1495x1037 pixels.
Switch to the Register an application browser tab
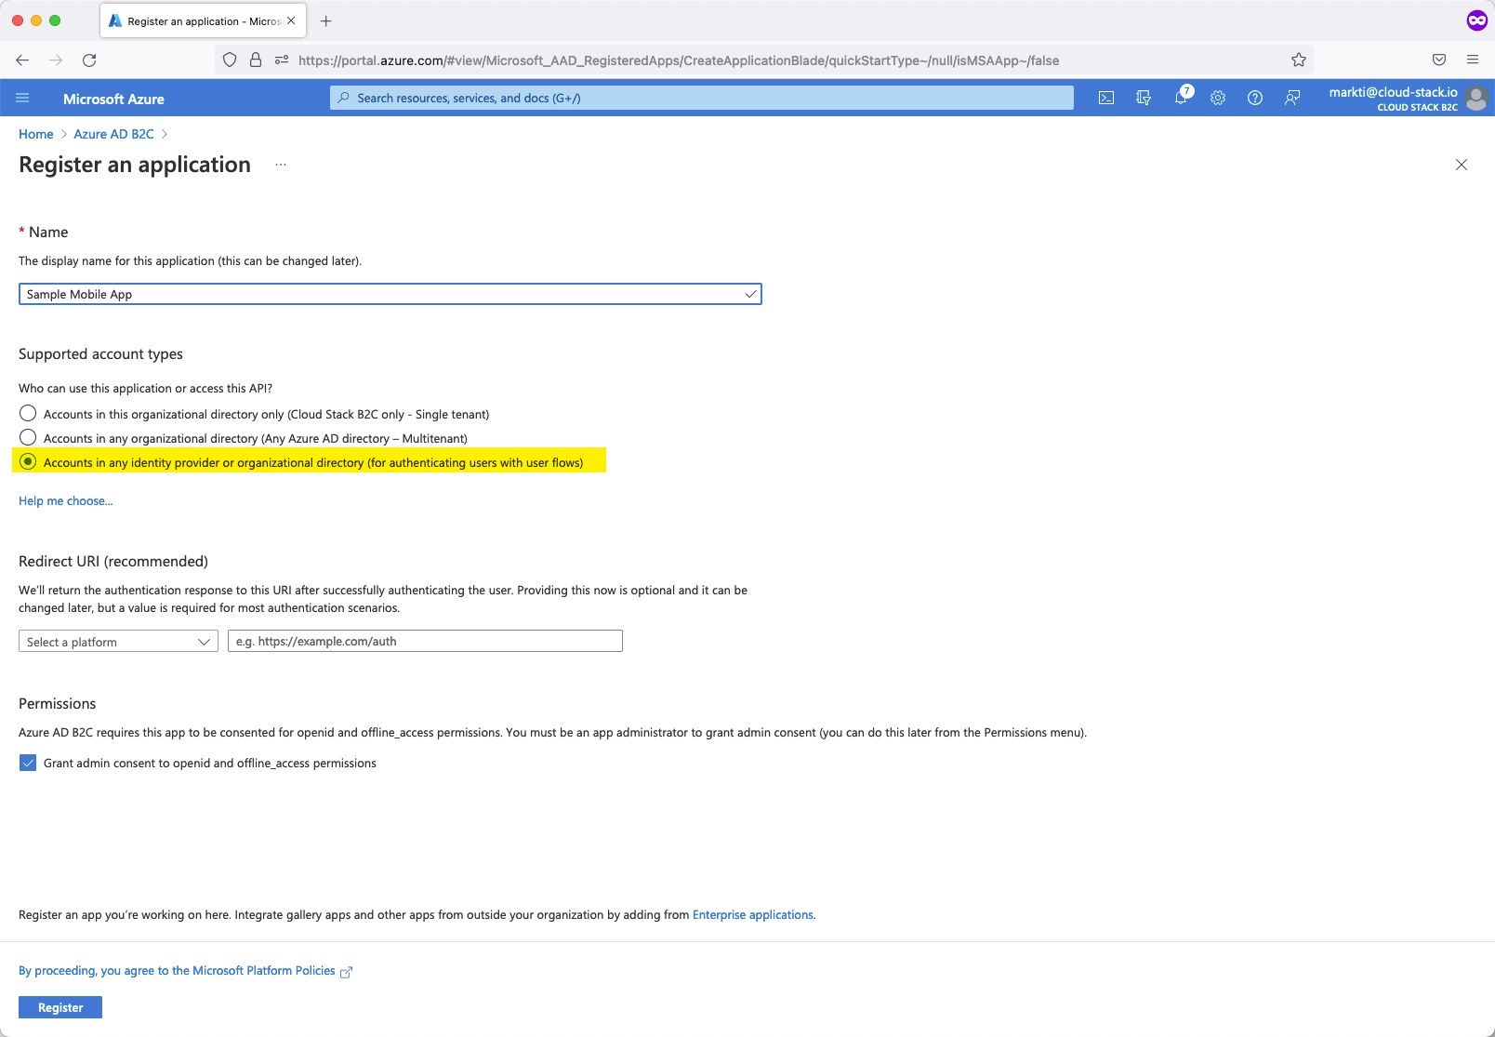(x=203, y=21)
